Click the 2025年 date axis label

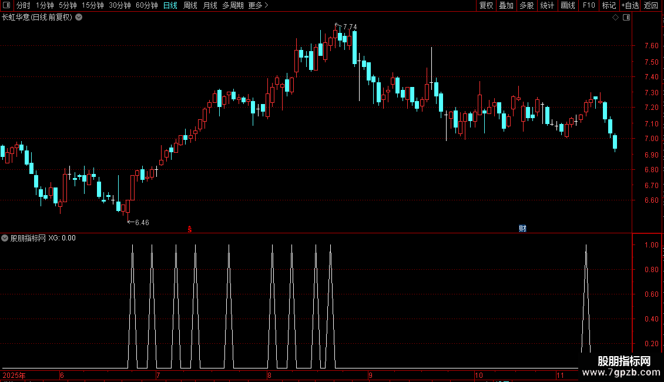(x=14, y=375)
